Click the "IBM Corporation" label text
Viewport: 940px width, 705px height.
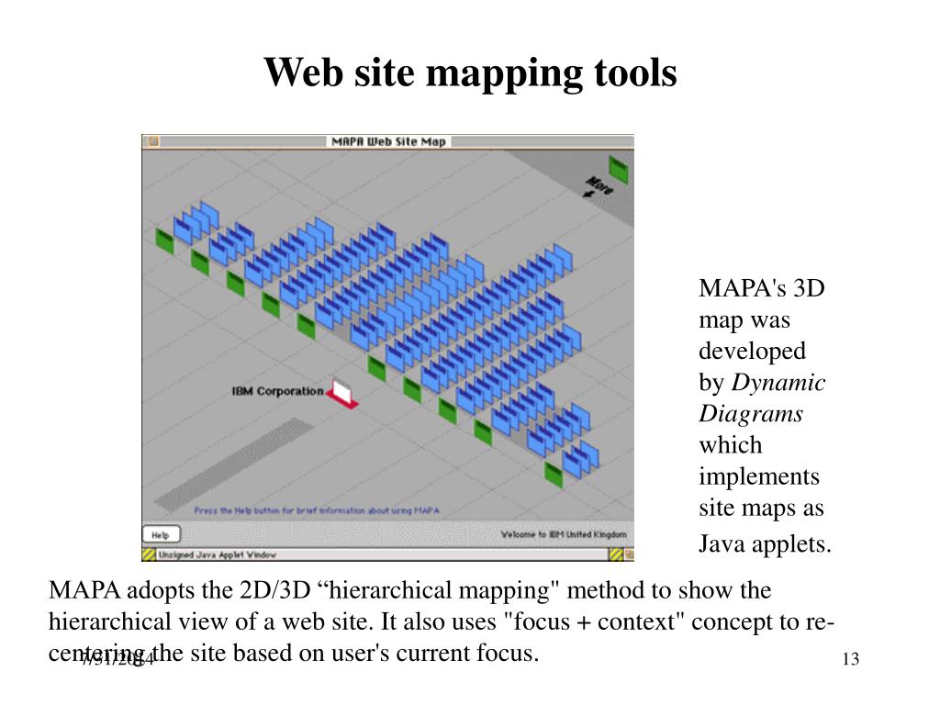tap(277, 391)
